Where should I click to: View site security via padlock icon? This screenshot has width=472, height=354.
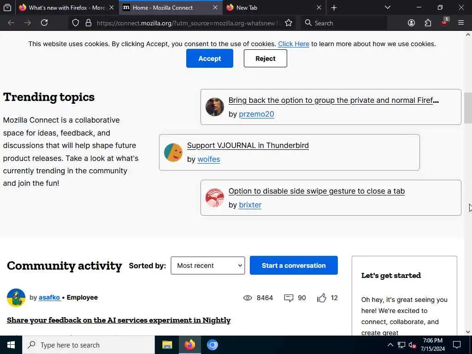[88, 23]
